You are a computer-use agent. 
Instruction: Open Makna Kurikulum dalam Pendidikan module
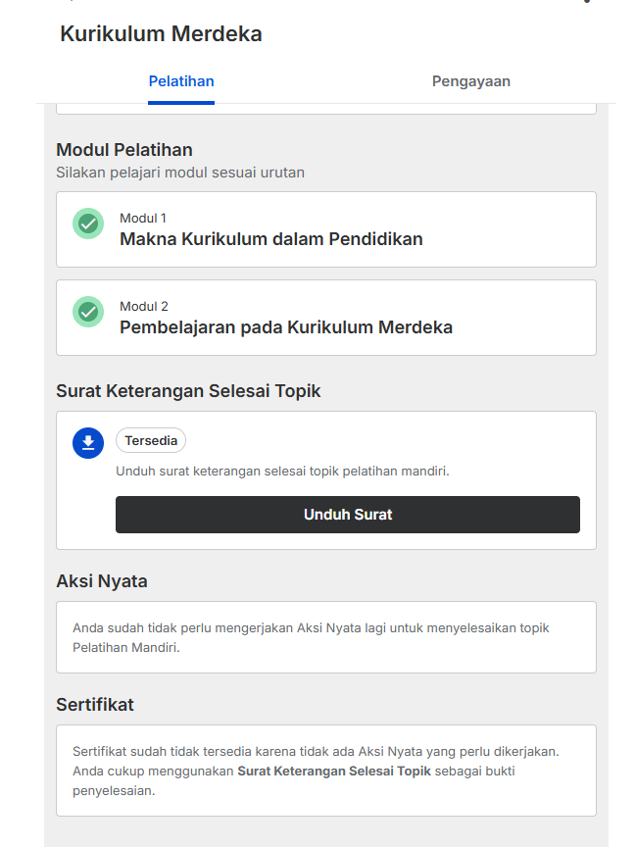pos(271,239)
